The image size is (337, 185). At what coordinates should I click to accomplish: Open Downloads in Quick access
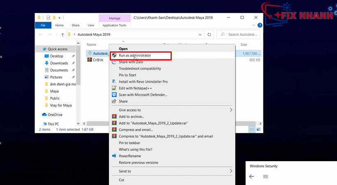[59, 63]
